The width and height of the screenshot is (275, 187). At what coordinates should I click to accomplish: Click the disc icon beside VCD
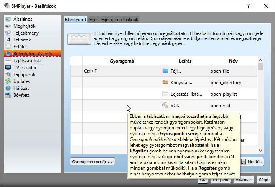(165, 105)
